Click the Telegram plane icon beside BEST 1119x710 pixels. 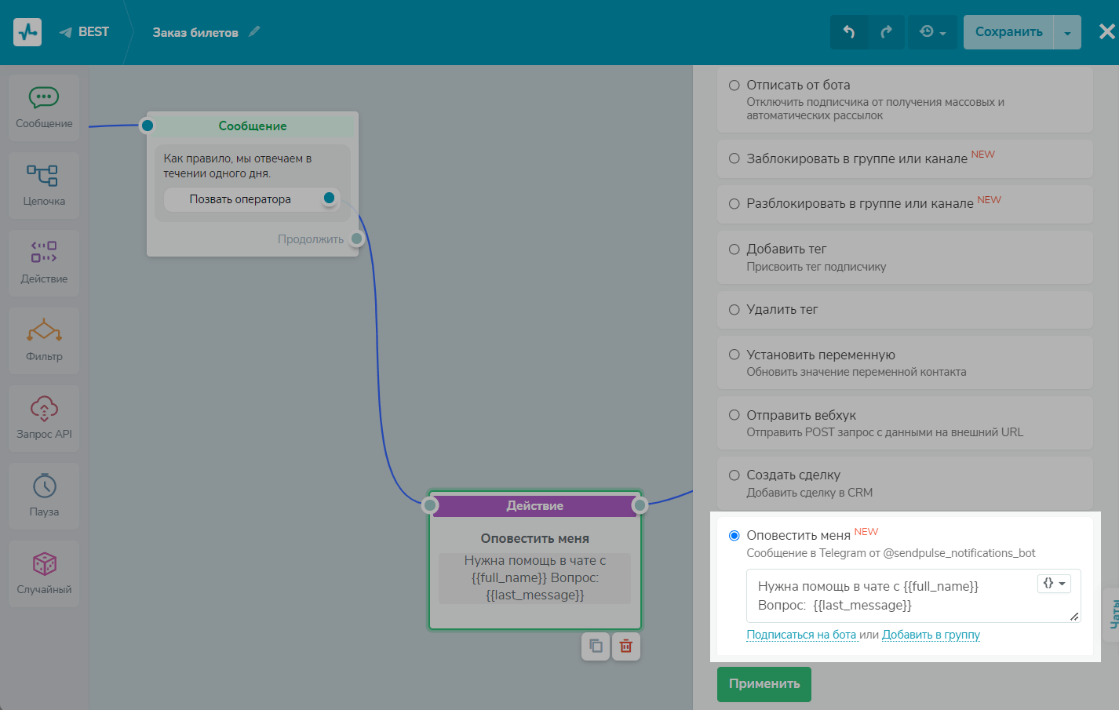[66, 32]
